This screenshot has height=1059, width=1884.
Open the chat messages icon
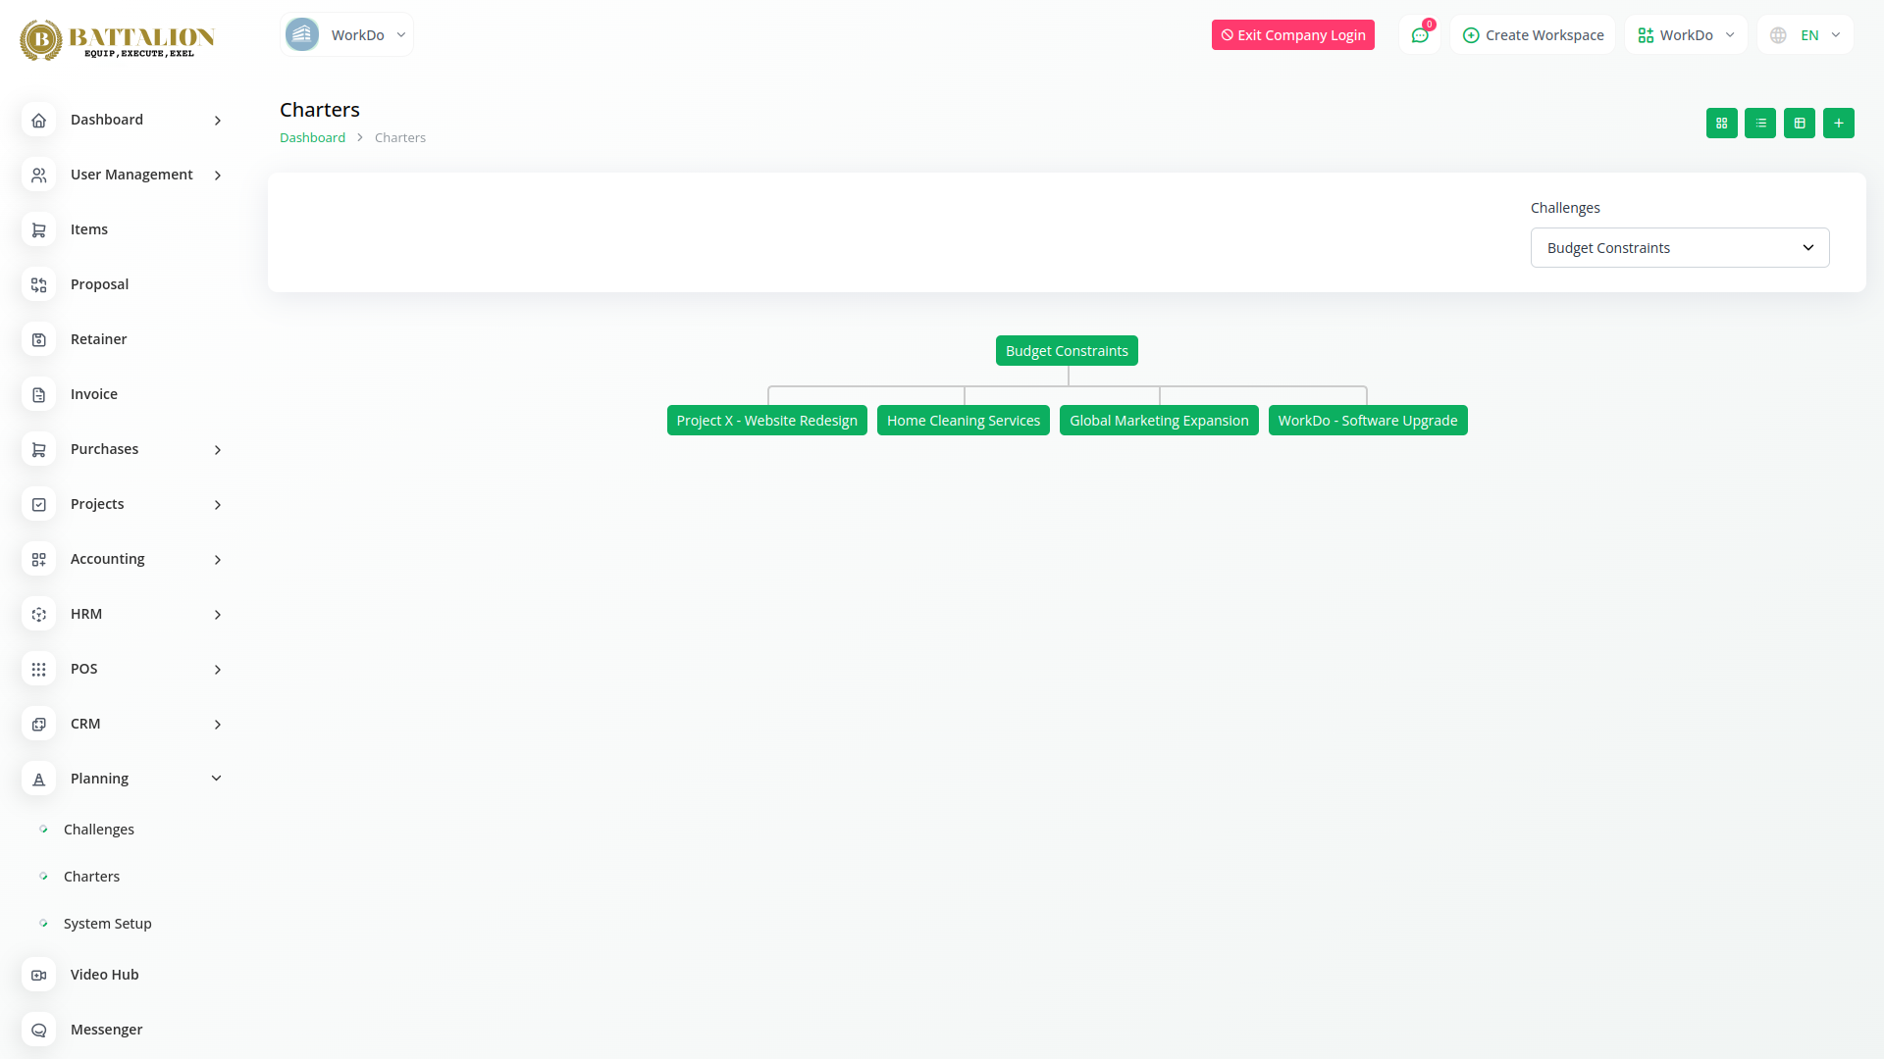pyautogui.click(x=1420, y=35)
